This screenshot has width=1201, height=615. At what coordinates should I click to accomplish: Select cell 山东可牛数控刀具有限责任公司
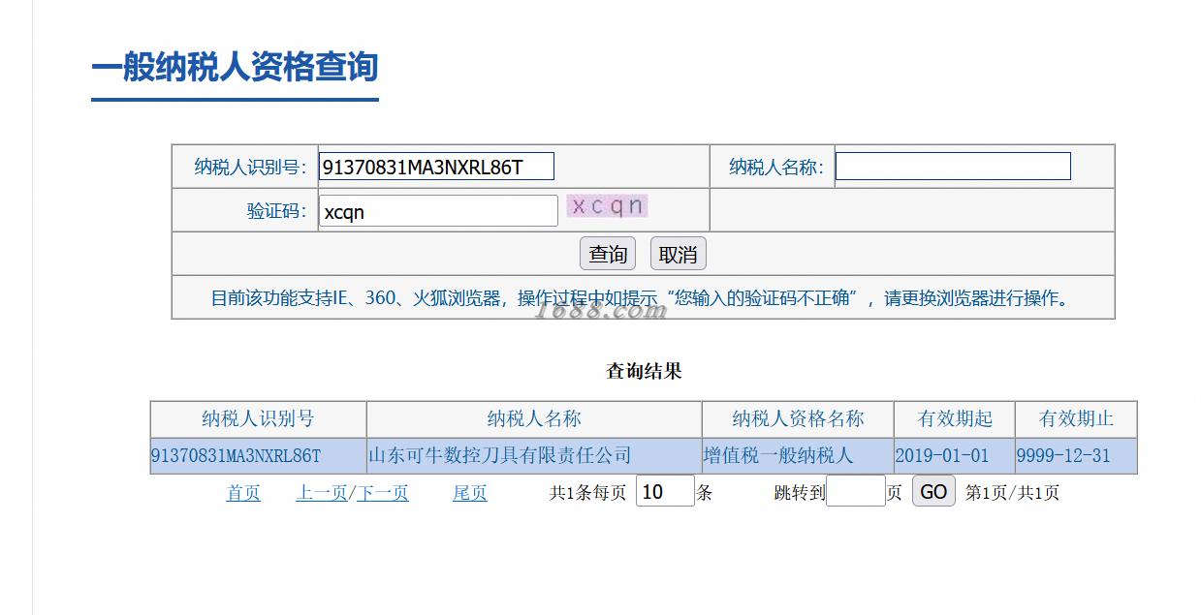point(534,455)
